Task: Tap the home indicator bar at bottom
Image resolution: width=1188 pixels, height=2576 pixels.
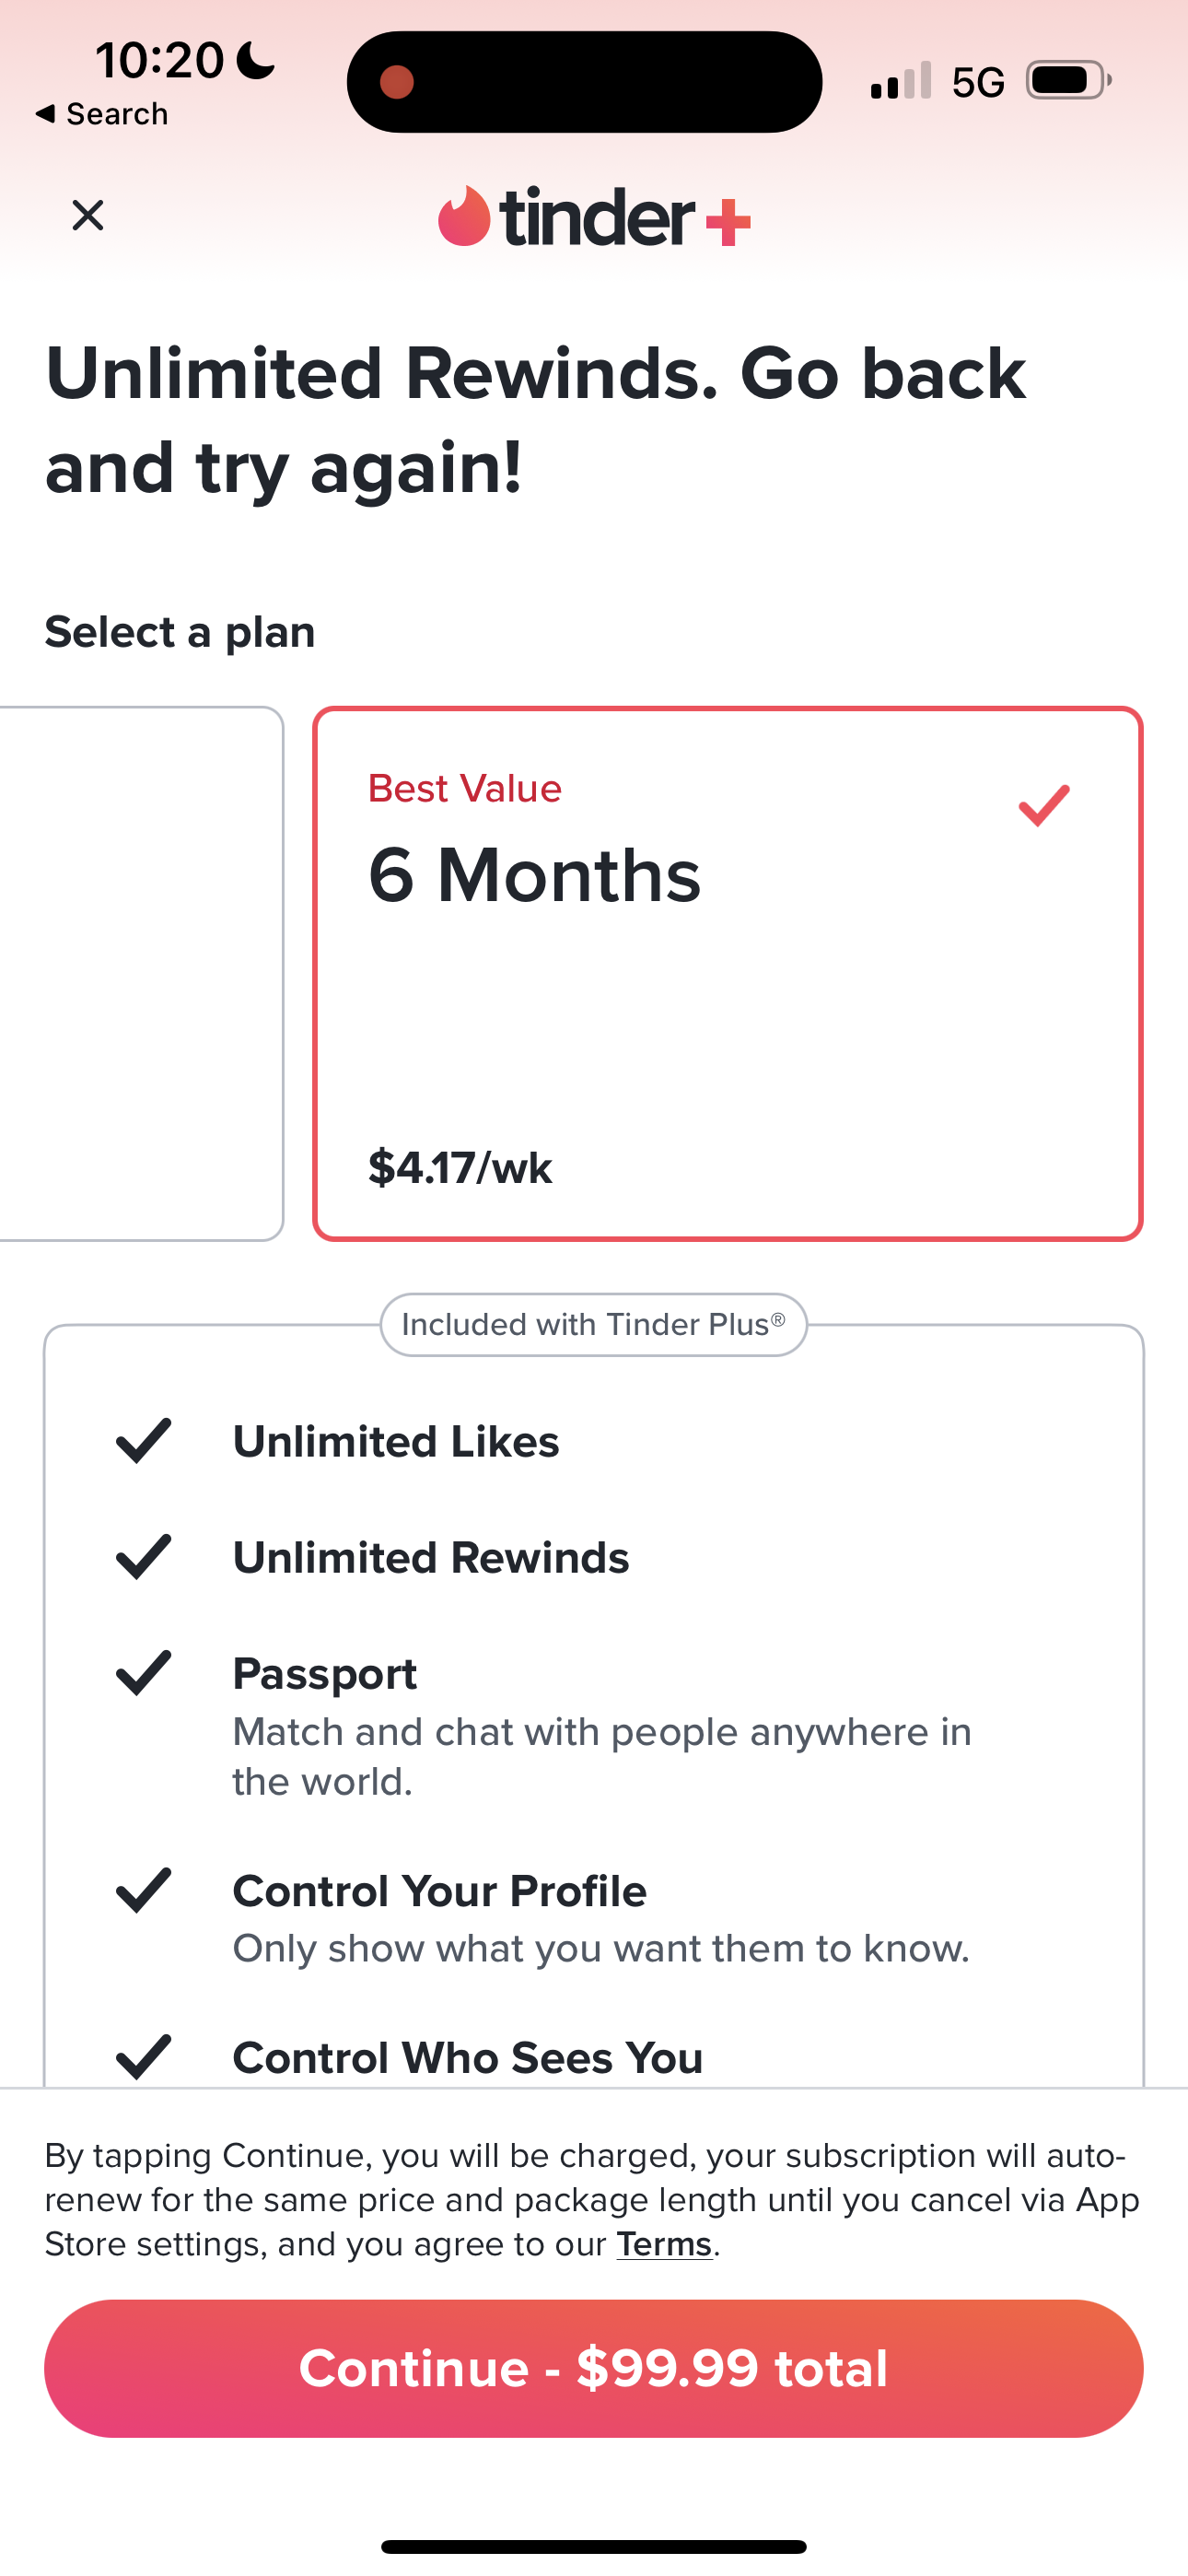Action: click(x=593, y=2546)
